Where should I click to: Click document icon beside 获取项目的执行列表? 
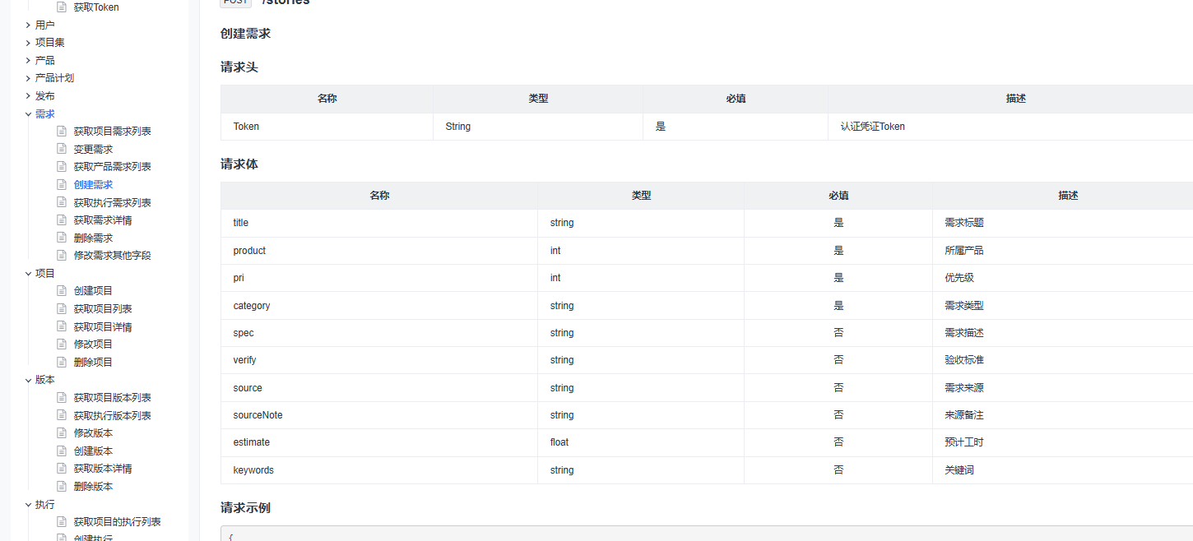pyautogui.click(x=61, y=521)
